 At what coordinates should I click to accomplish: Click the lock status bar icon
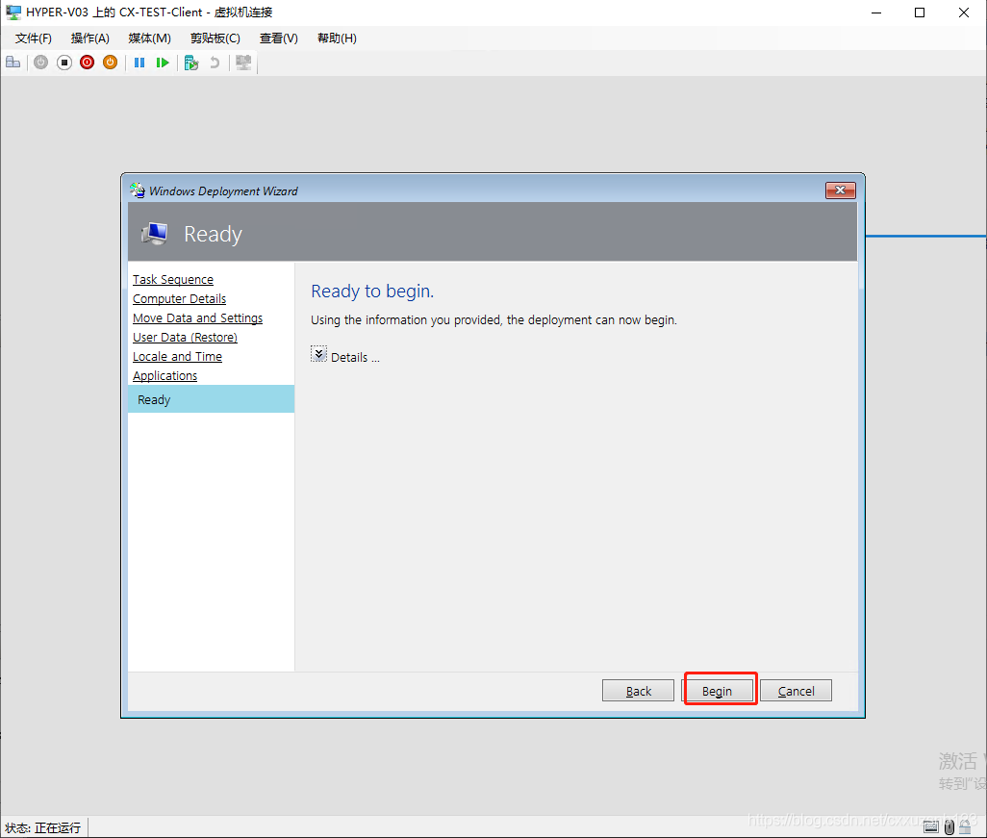point(965,826)
